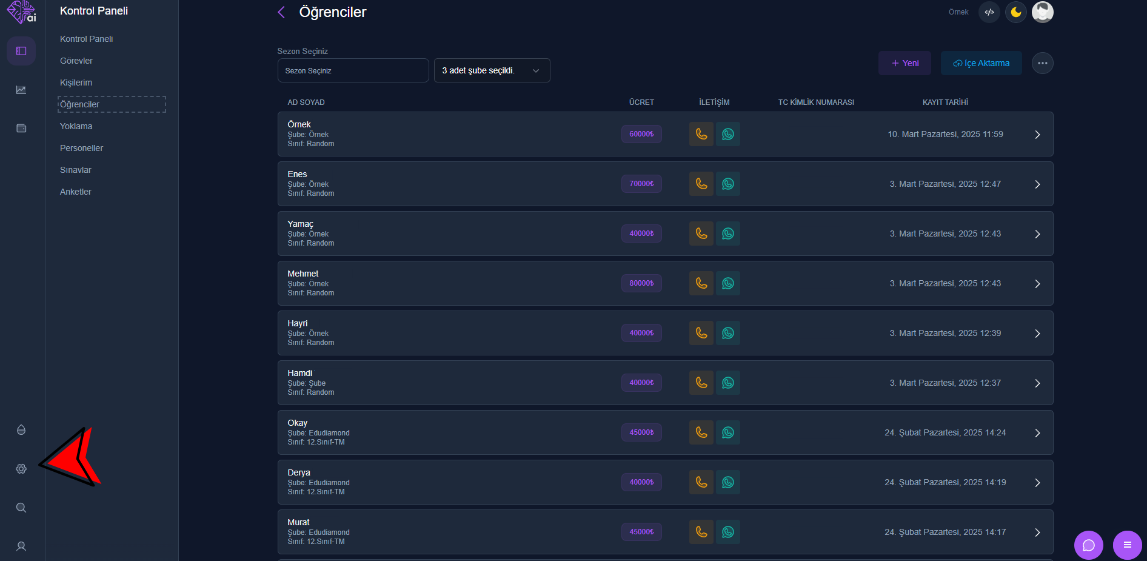Open the three-dot more options button
This screenshot has height=561, width=1147.
1043,63
